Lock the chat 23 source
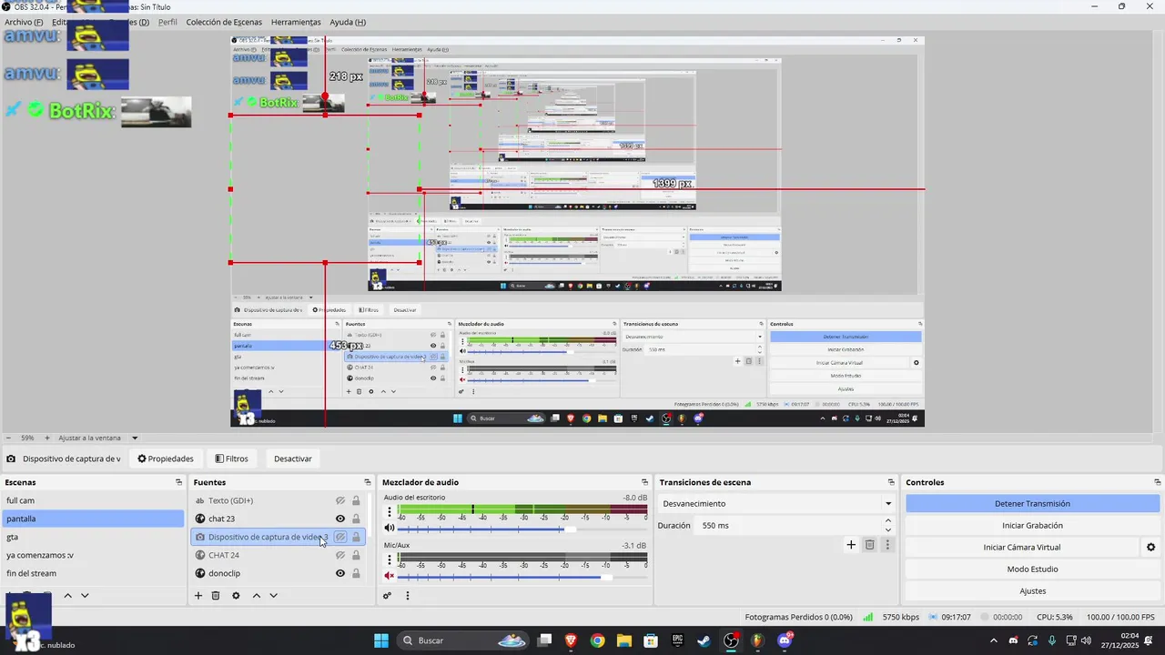1165x655 pixels. pyautogui.click(x=356, y=519)
